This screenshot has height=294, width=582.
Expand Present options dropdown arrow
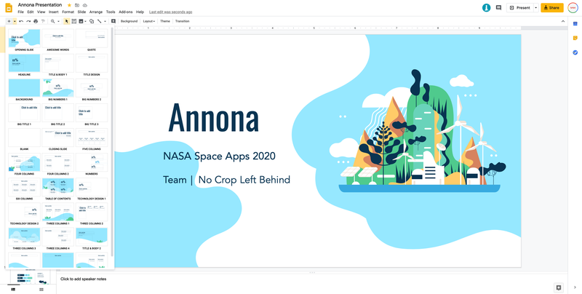pos(535,8)
